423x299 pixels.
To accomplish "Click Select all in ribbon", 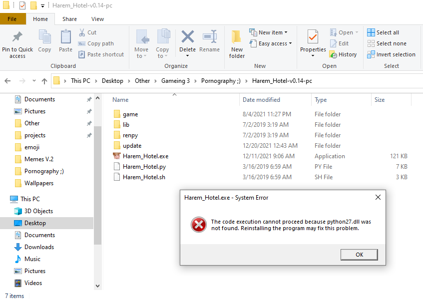I will click(x=383, y=32).
